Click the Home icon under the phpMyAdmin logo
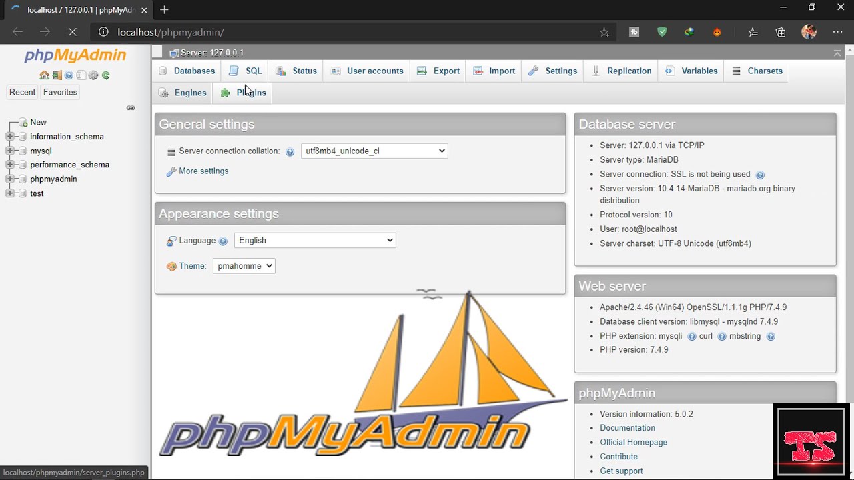 tap(44, 75)
